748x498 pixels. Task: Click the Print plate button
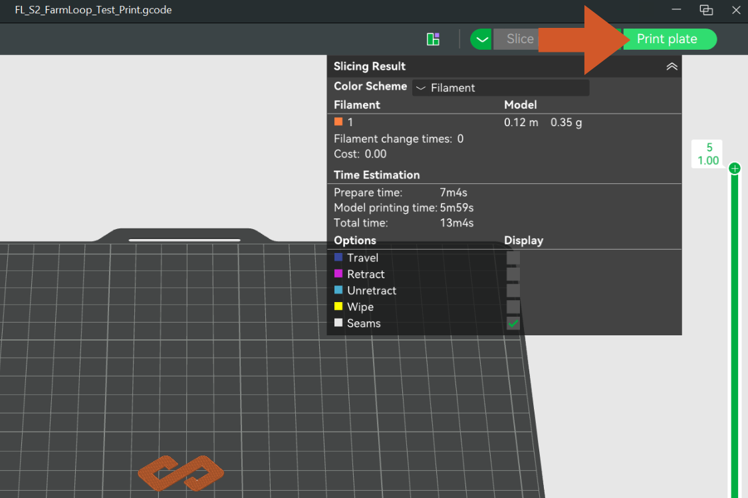point(670,39)
